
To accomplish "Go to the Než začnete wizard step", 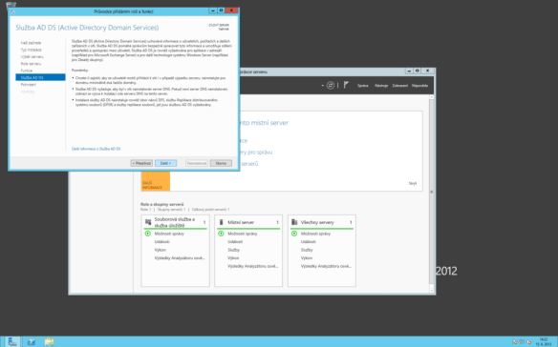I will 31,43.
